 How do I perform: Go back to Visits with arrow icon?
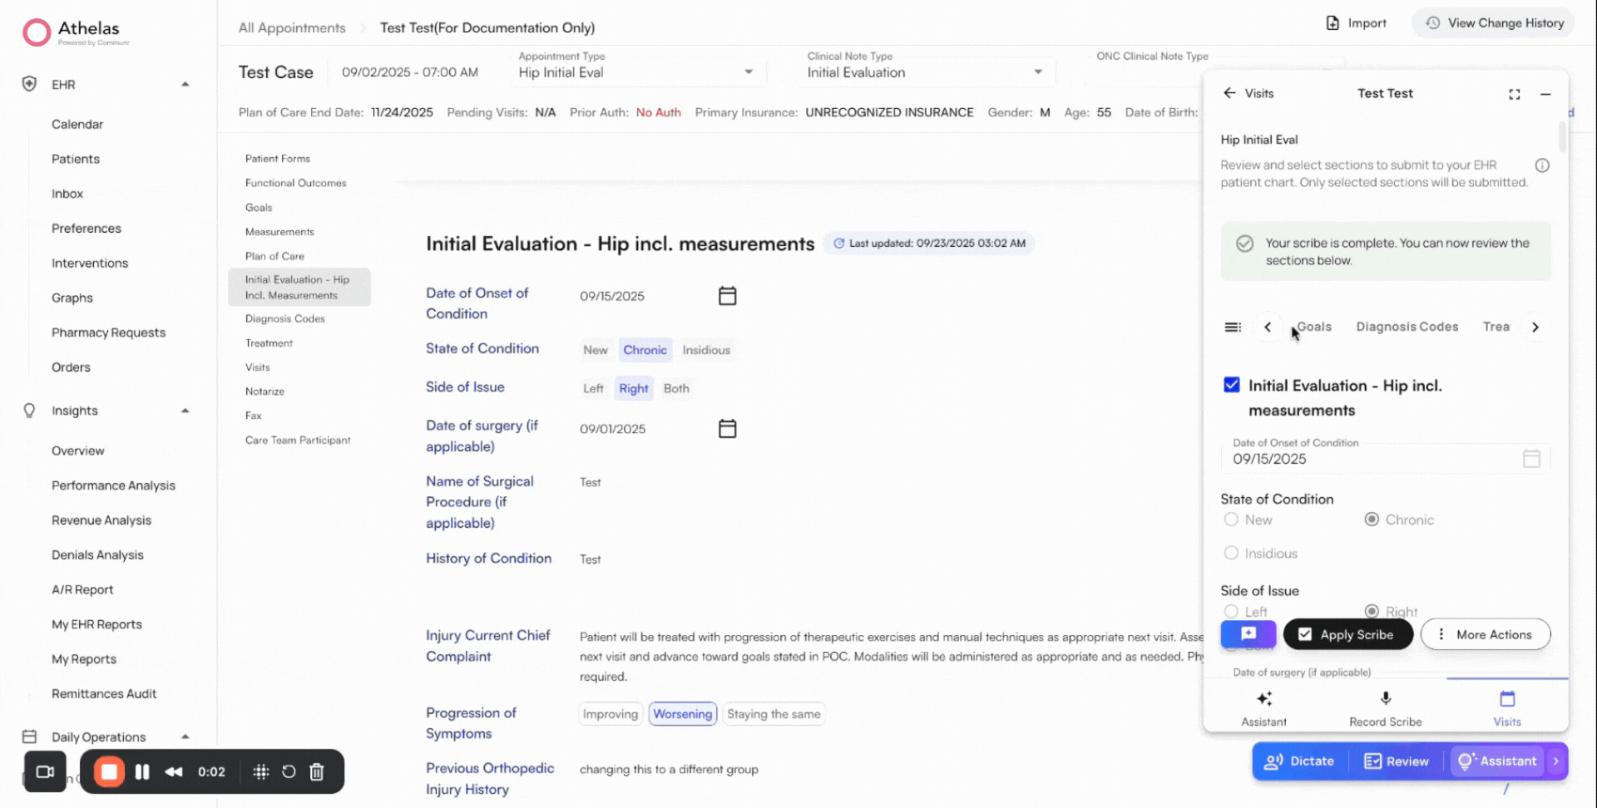[x=1229, y=93]
